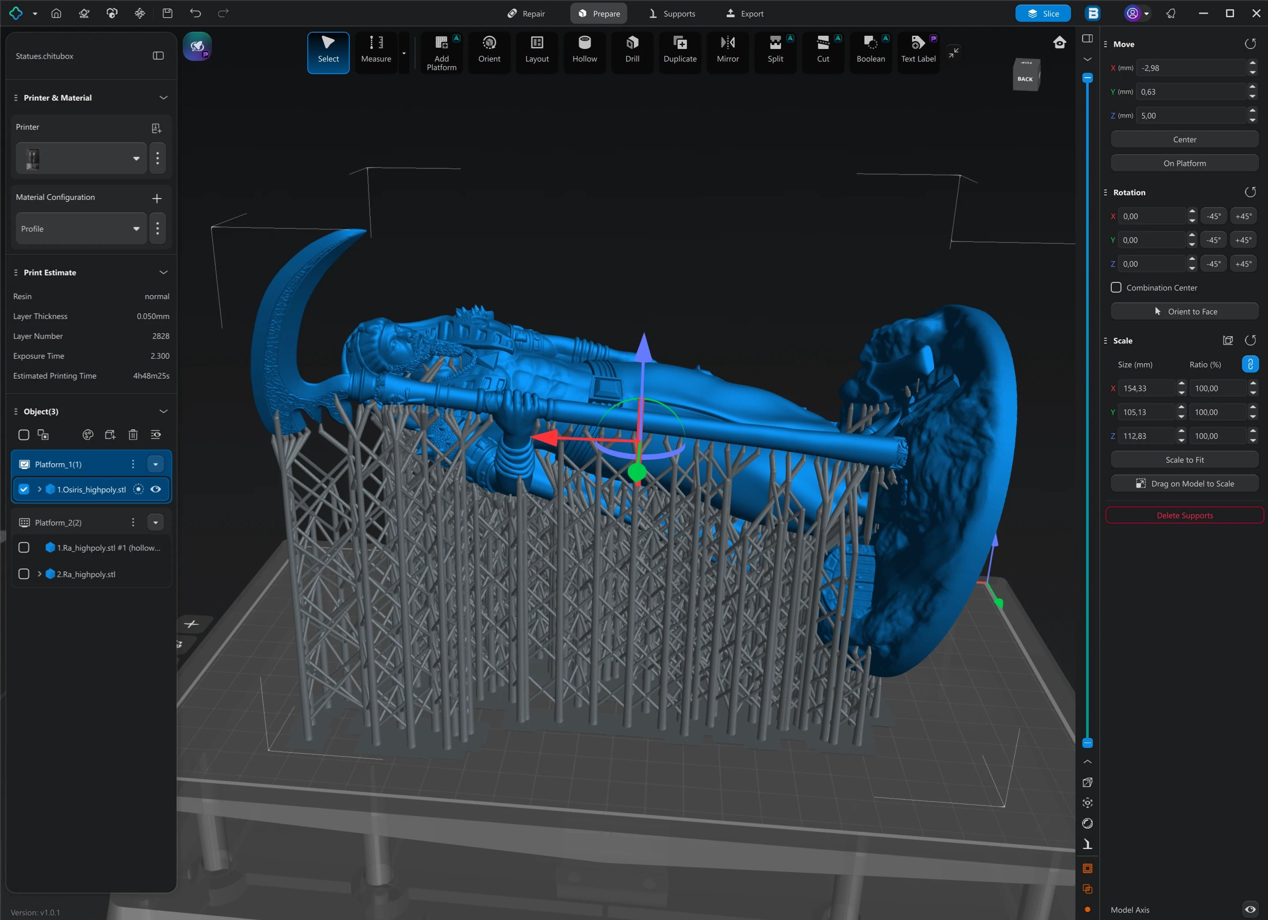Click the Save project icon
Viewport: 1268px width, 920px height.
pos(167,13)
